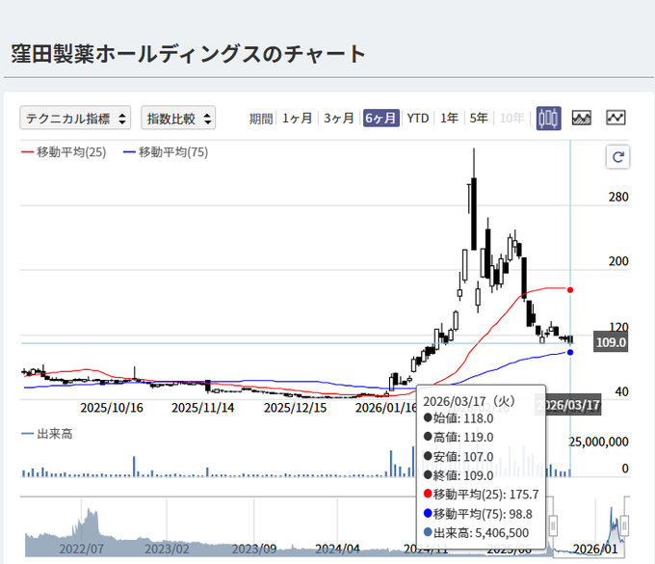Screen dimensions: 655x564
Task: Click the 2025/10/16 date axis label
Action: tap(112, 408)
